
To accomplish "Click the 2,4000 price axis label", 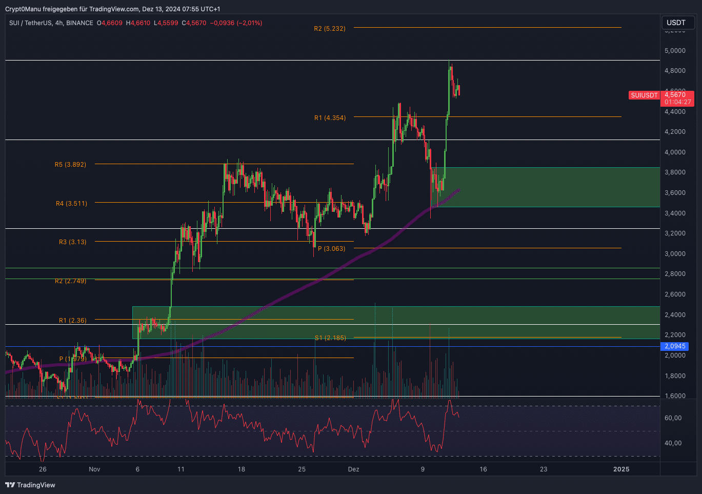I will tap(675, 315).
